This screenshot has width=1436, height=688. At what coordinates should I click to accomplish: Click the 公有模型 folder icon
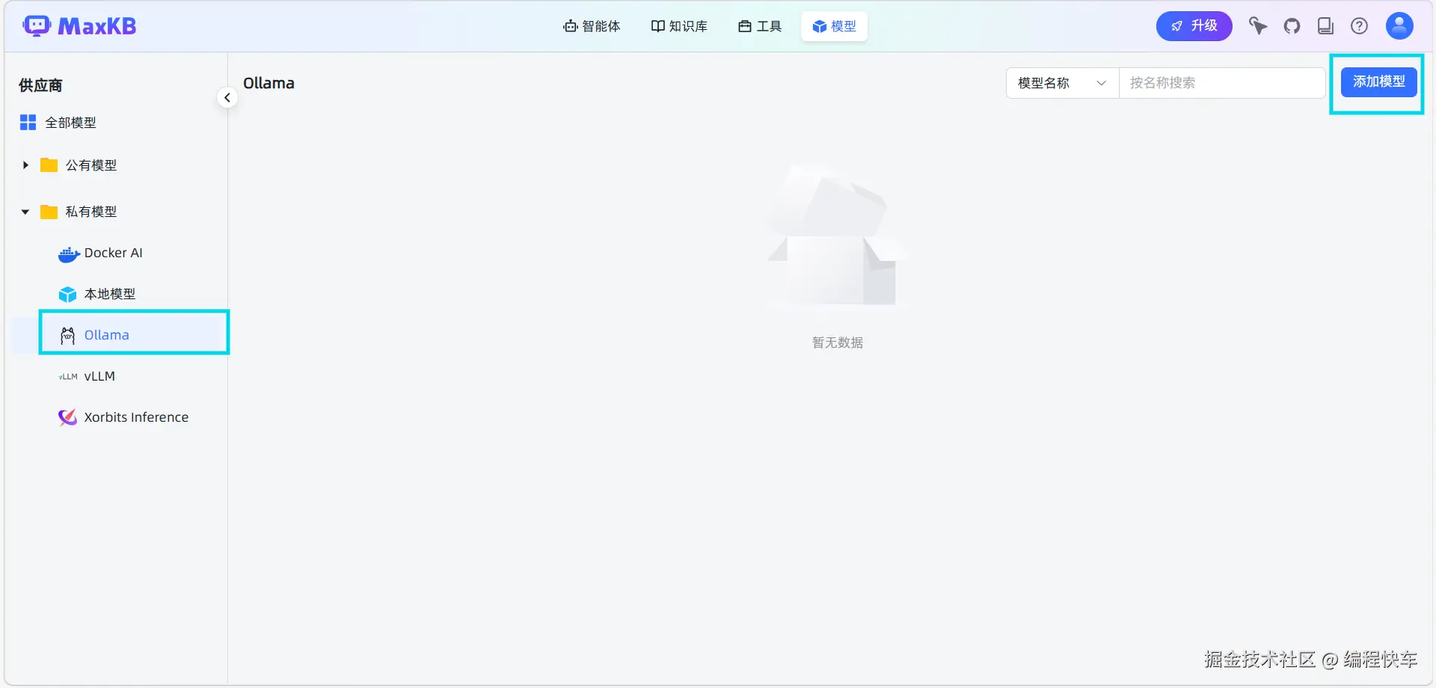pos(49,165)
